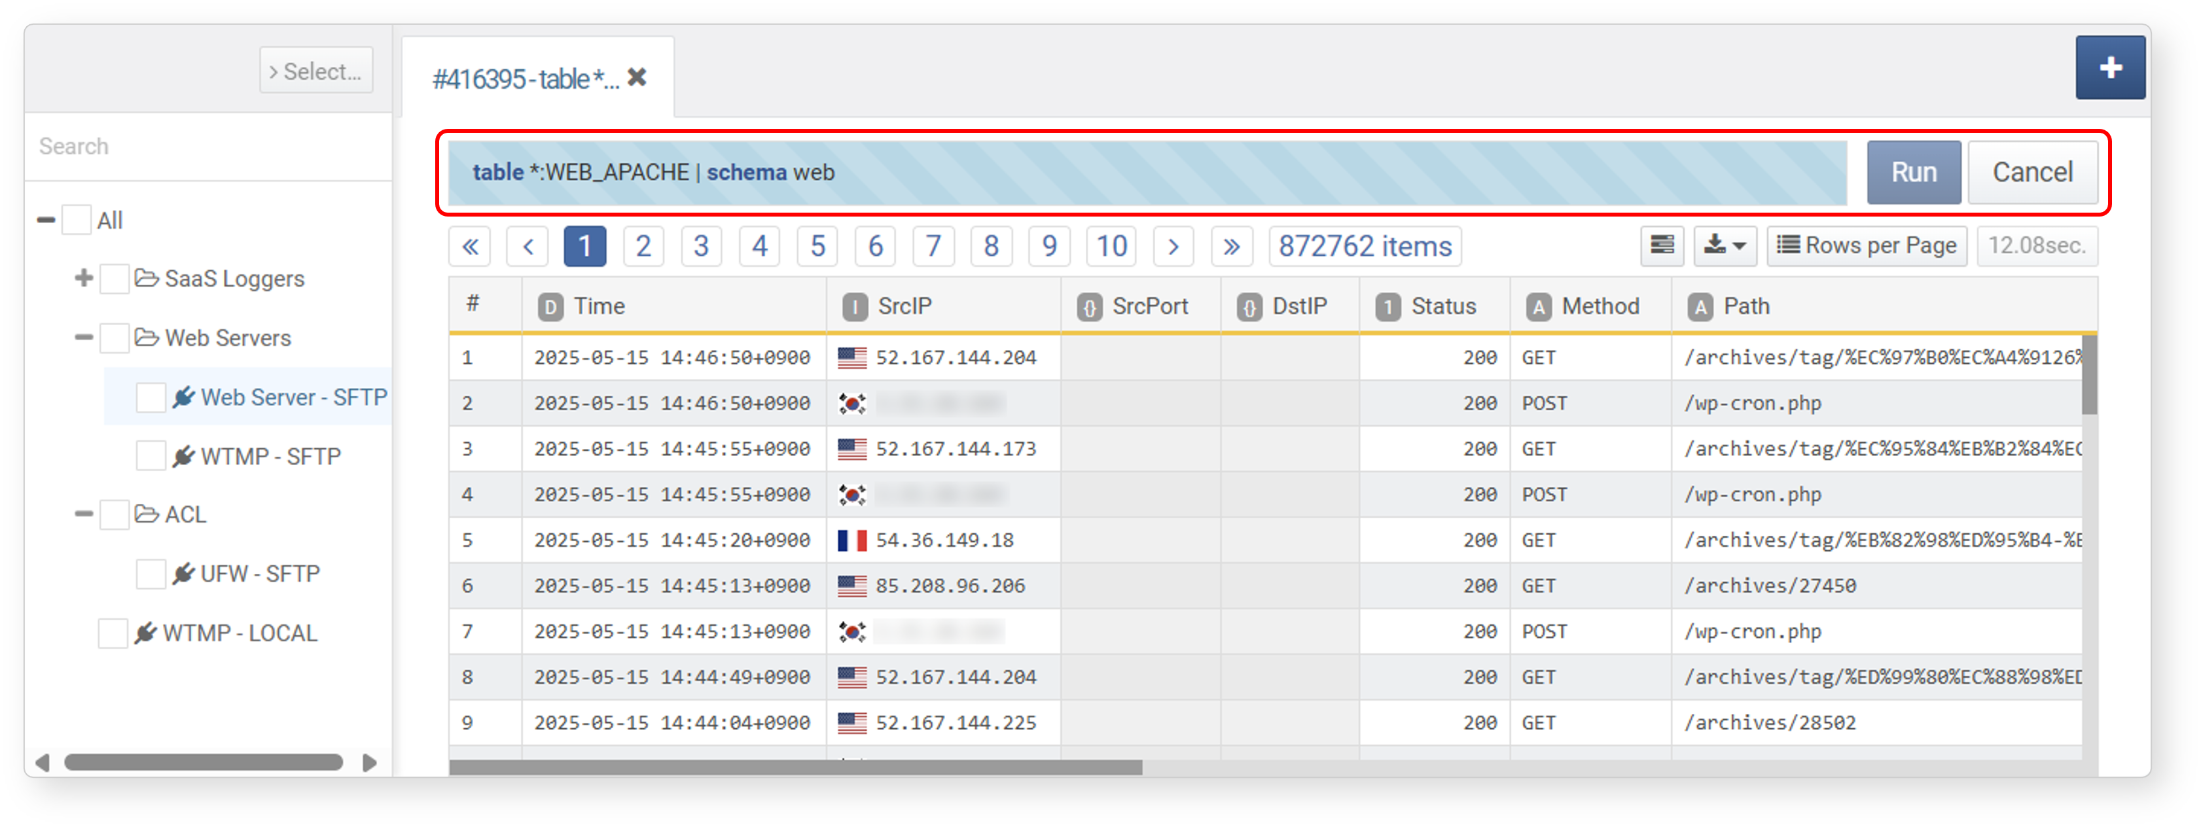Click the sidebar horizontal scrollbar thumb
Screen dimensions: 2201x827
(x=204, y=762)
